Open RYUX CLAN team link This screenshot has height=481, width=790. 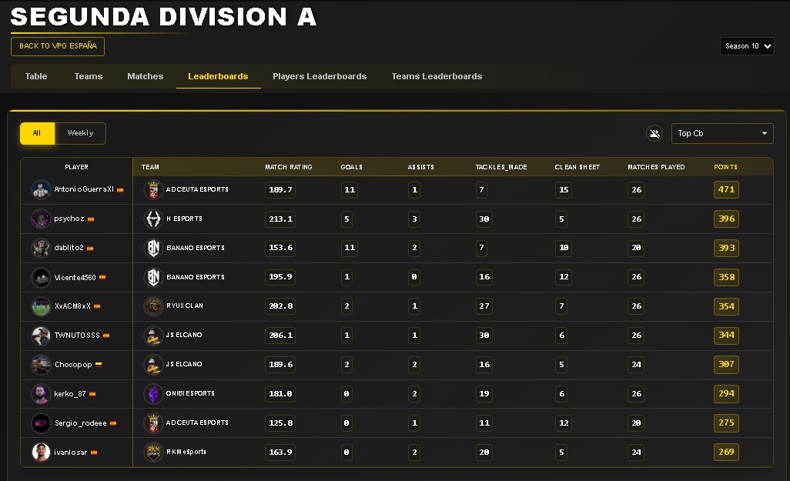184,306
